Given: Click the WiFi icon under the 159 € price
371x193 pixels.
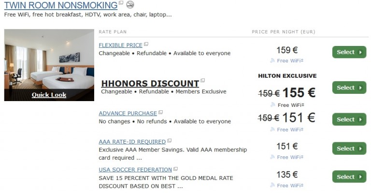Looking at the screenshot, I should pyautogui.click(x=272, y=60).
